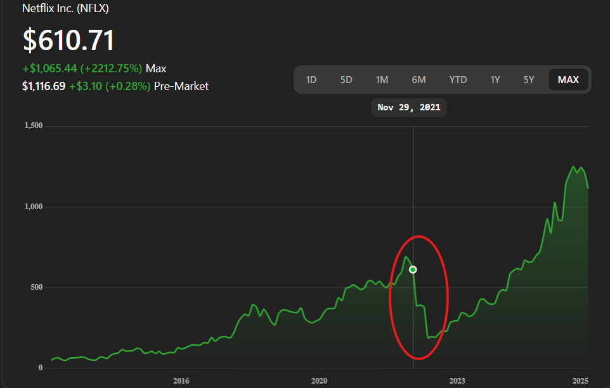Show year-to-date with the YTD tab
Image resolution: width=610 pixels, height=388 pixels.
[458, 80]
